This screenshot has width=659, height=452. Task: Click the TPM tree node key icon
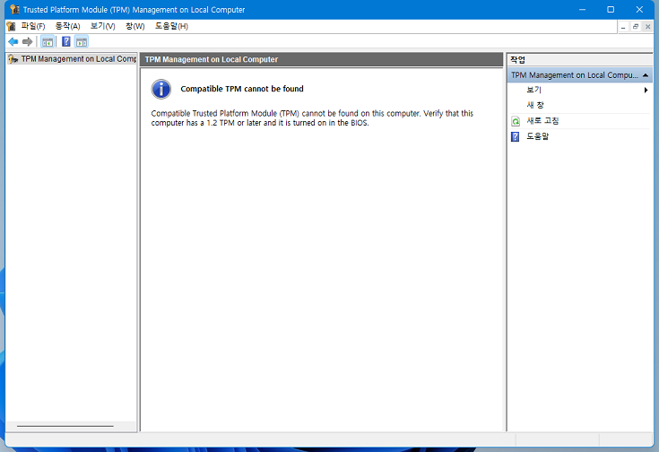coord(13,59)
